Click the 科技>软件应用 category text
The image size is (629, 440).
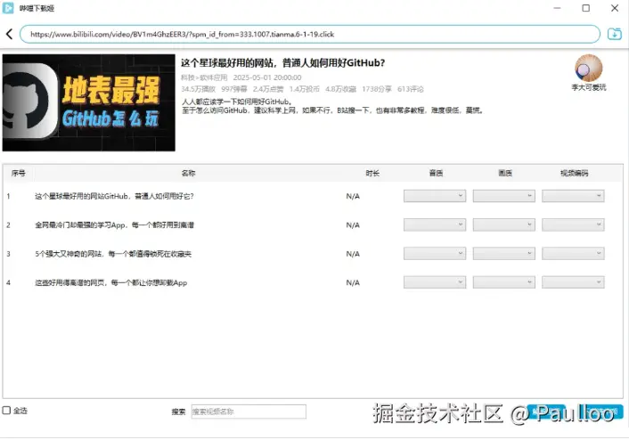tap(204, 77)
